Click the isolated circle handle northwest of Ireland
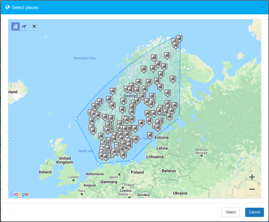 click(x=13, y=139)
